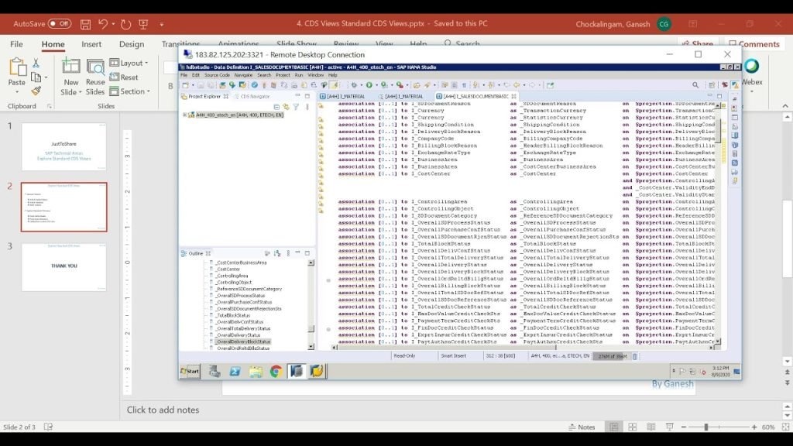Toggle the AutoSave switch
The width and height of the screenshot is (793, 446).
(x=59, y=24)
